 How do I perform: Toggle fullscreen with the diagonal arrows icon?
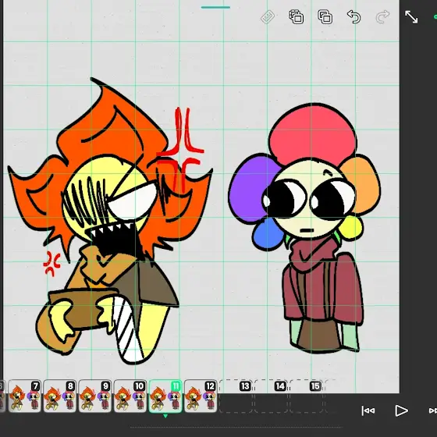pyautogui.click(x=411, y=16)
